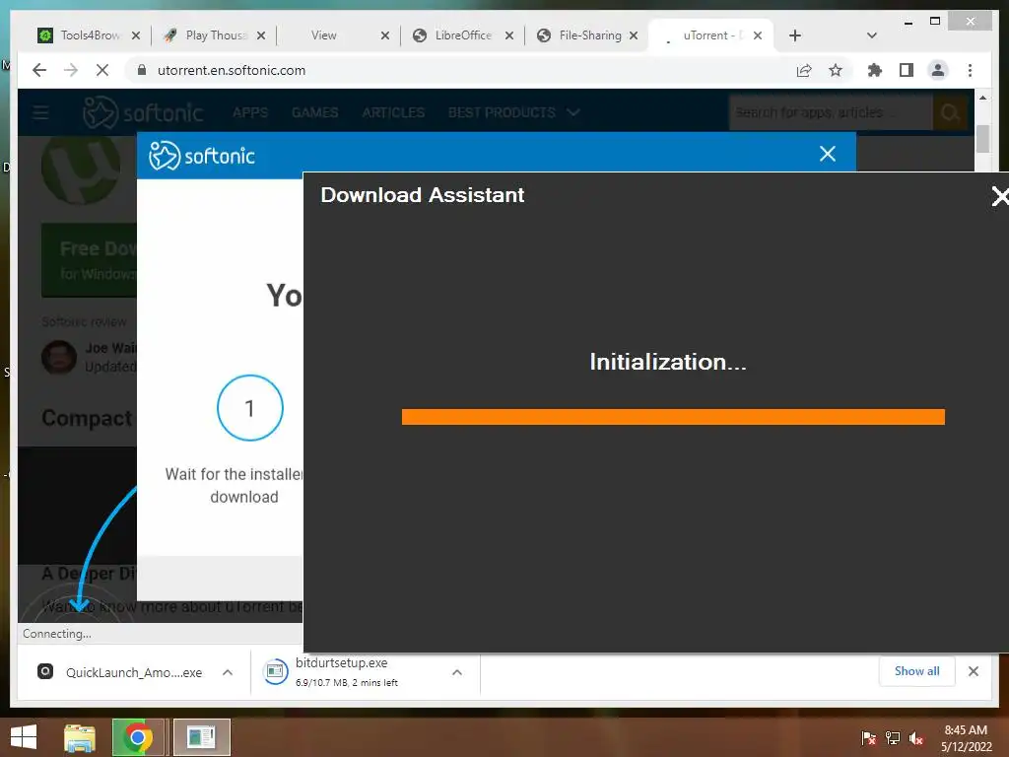Screen dimensions: 1009x757
Task: Click the reviewer's avatar photo
Action: tap(59, 357)
